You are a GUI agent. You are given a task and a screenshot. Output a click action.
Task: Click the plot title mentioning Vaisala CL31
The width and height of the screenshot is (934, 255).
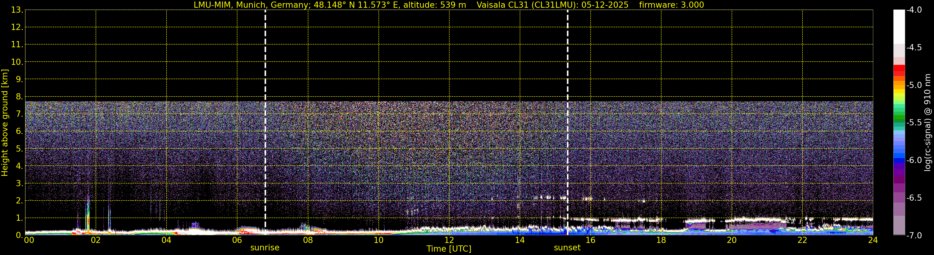(x=449, y=5)
